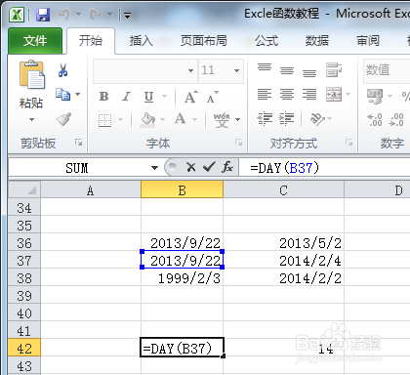Image resolution: width=410 pixels, height=375 pixels.
Task: Click Increase Decimal icon
Action: click(375, 120)
